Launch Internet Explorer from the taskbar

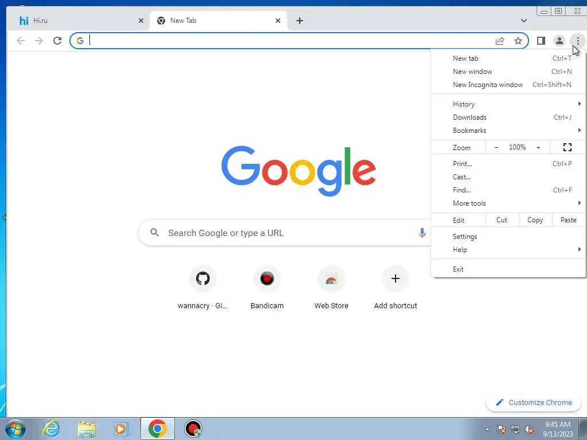(51, 429)
